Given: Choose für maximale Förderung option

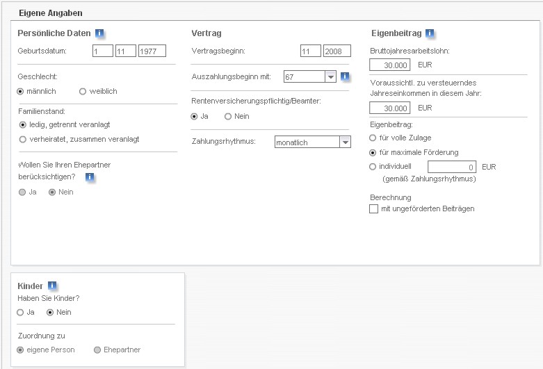Looking at the screenshot, I should coord(373,152).
